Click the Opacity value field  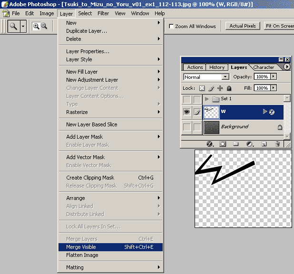click(x=262, y=76)
